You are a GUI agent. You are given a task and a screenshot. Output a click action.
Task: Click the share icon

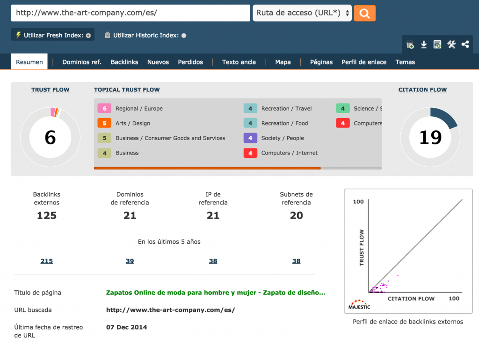pyautogui.click(x=465, y=45)
